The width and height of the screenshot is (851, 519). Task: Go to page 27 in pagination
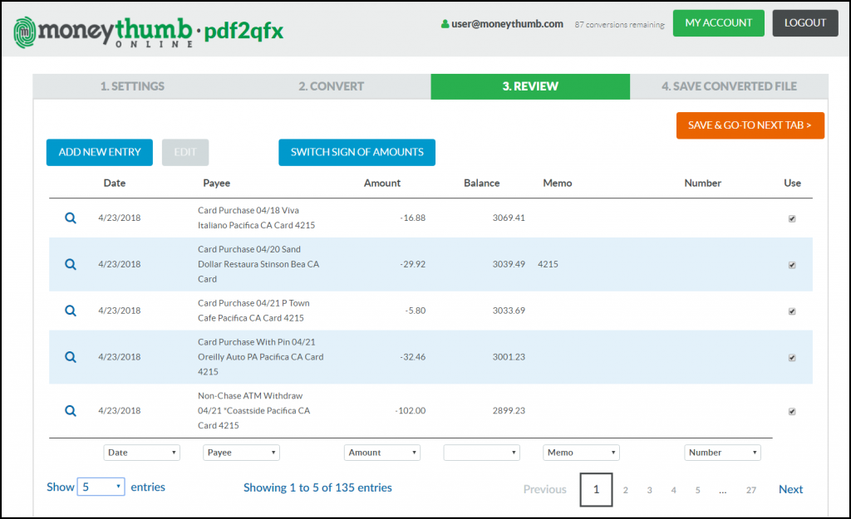tap(750, 490)
